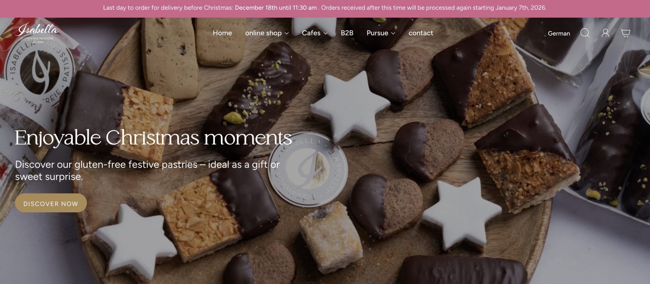Open the contact menu link
This screenshot has width=650, height=284.
point(421,33)
